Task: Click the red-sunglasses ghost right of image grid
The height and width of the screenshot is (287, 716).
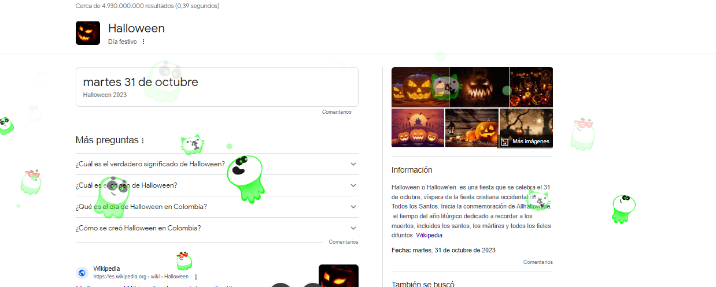Action: (582, 134)
